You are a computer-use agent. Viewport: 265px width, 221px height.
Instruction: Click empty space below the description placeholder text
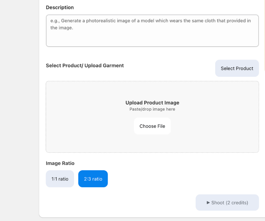pyautogui.click(x=152, y=39)
